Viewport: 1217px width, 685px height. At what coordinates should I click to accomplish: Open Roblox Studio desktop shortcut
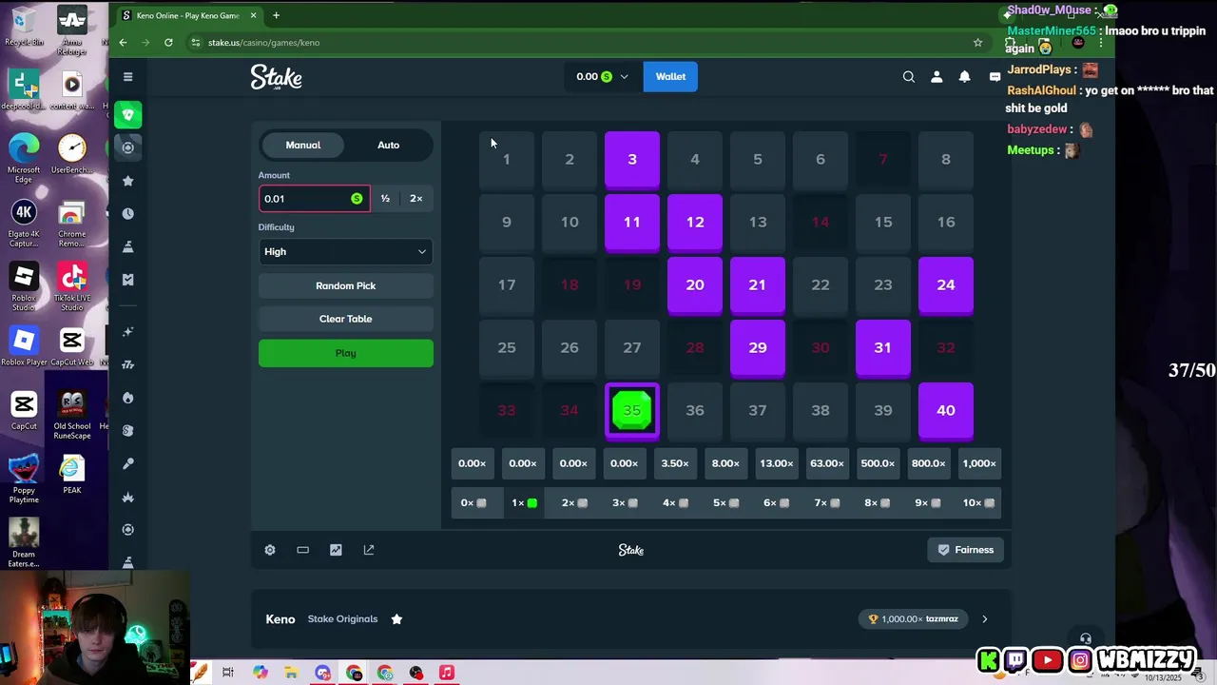[24, 285]
